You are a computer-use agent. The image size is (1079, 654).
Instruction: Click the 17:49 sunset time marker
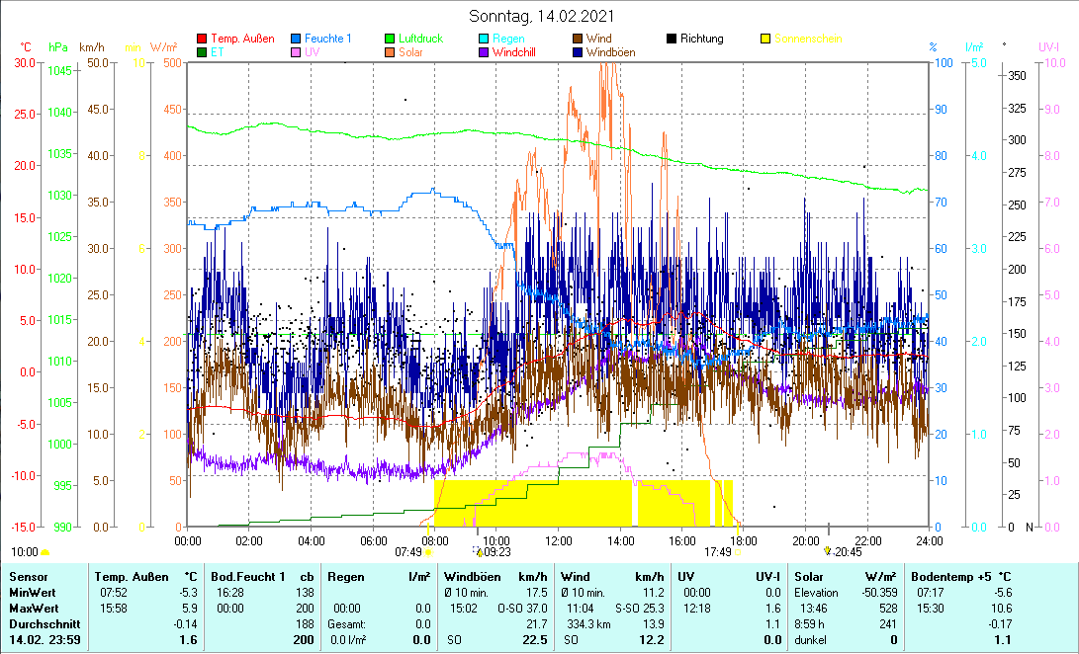click(x=718, y=552)
